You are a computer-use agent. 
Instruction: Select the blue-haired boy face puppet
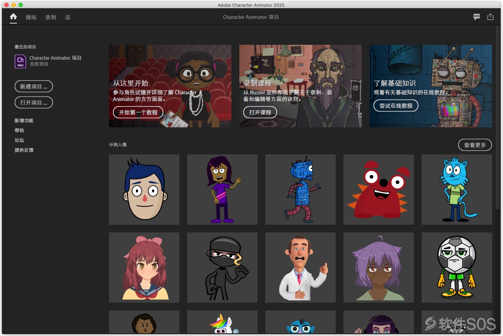pyautogui.click(x=144, y=189)
